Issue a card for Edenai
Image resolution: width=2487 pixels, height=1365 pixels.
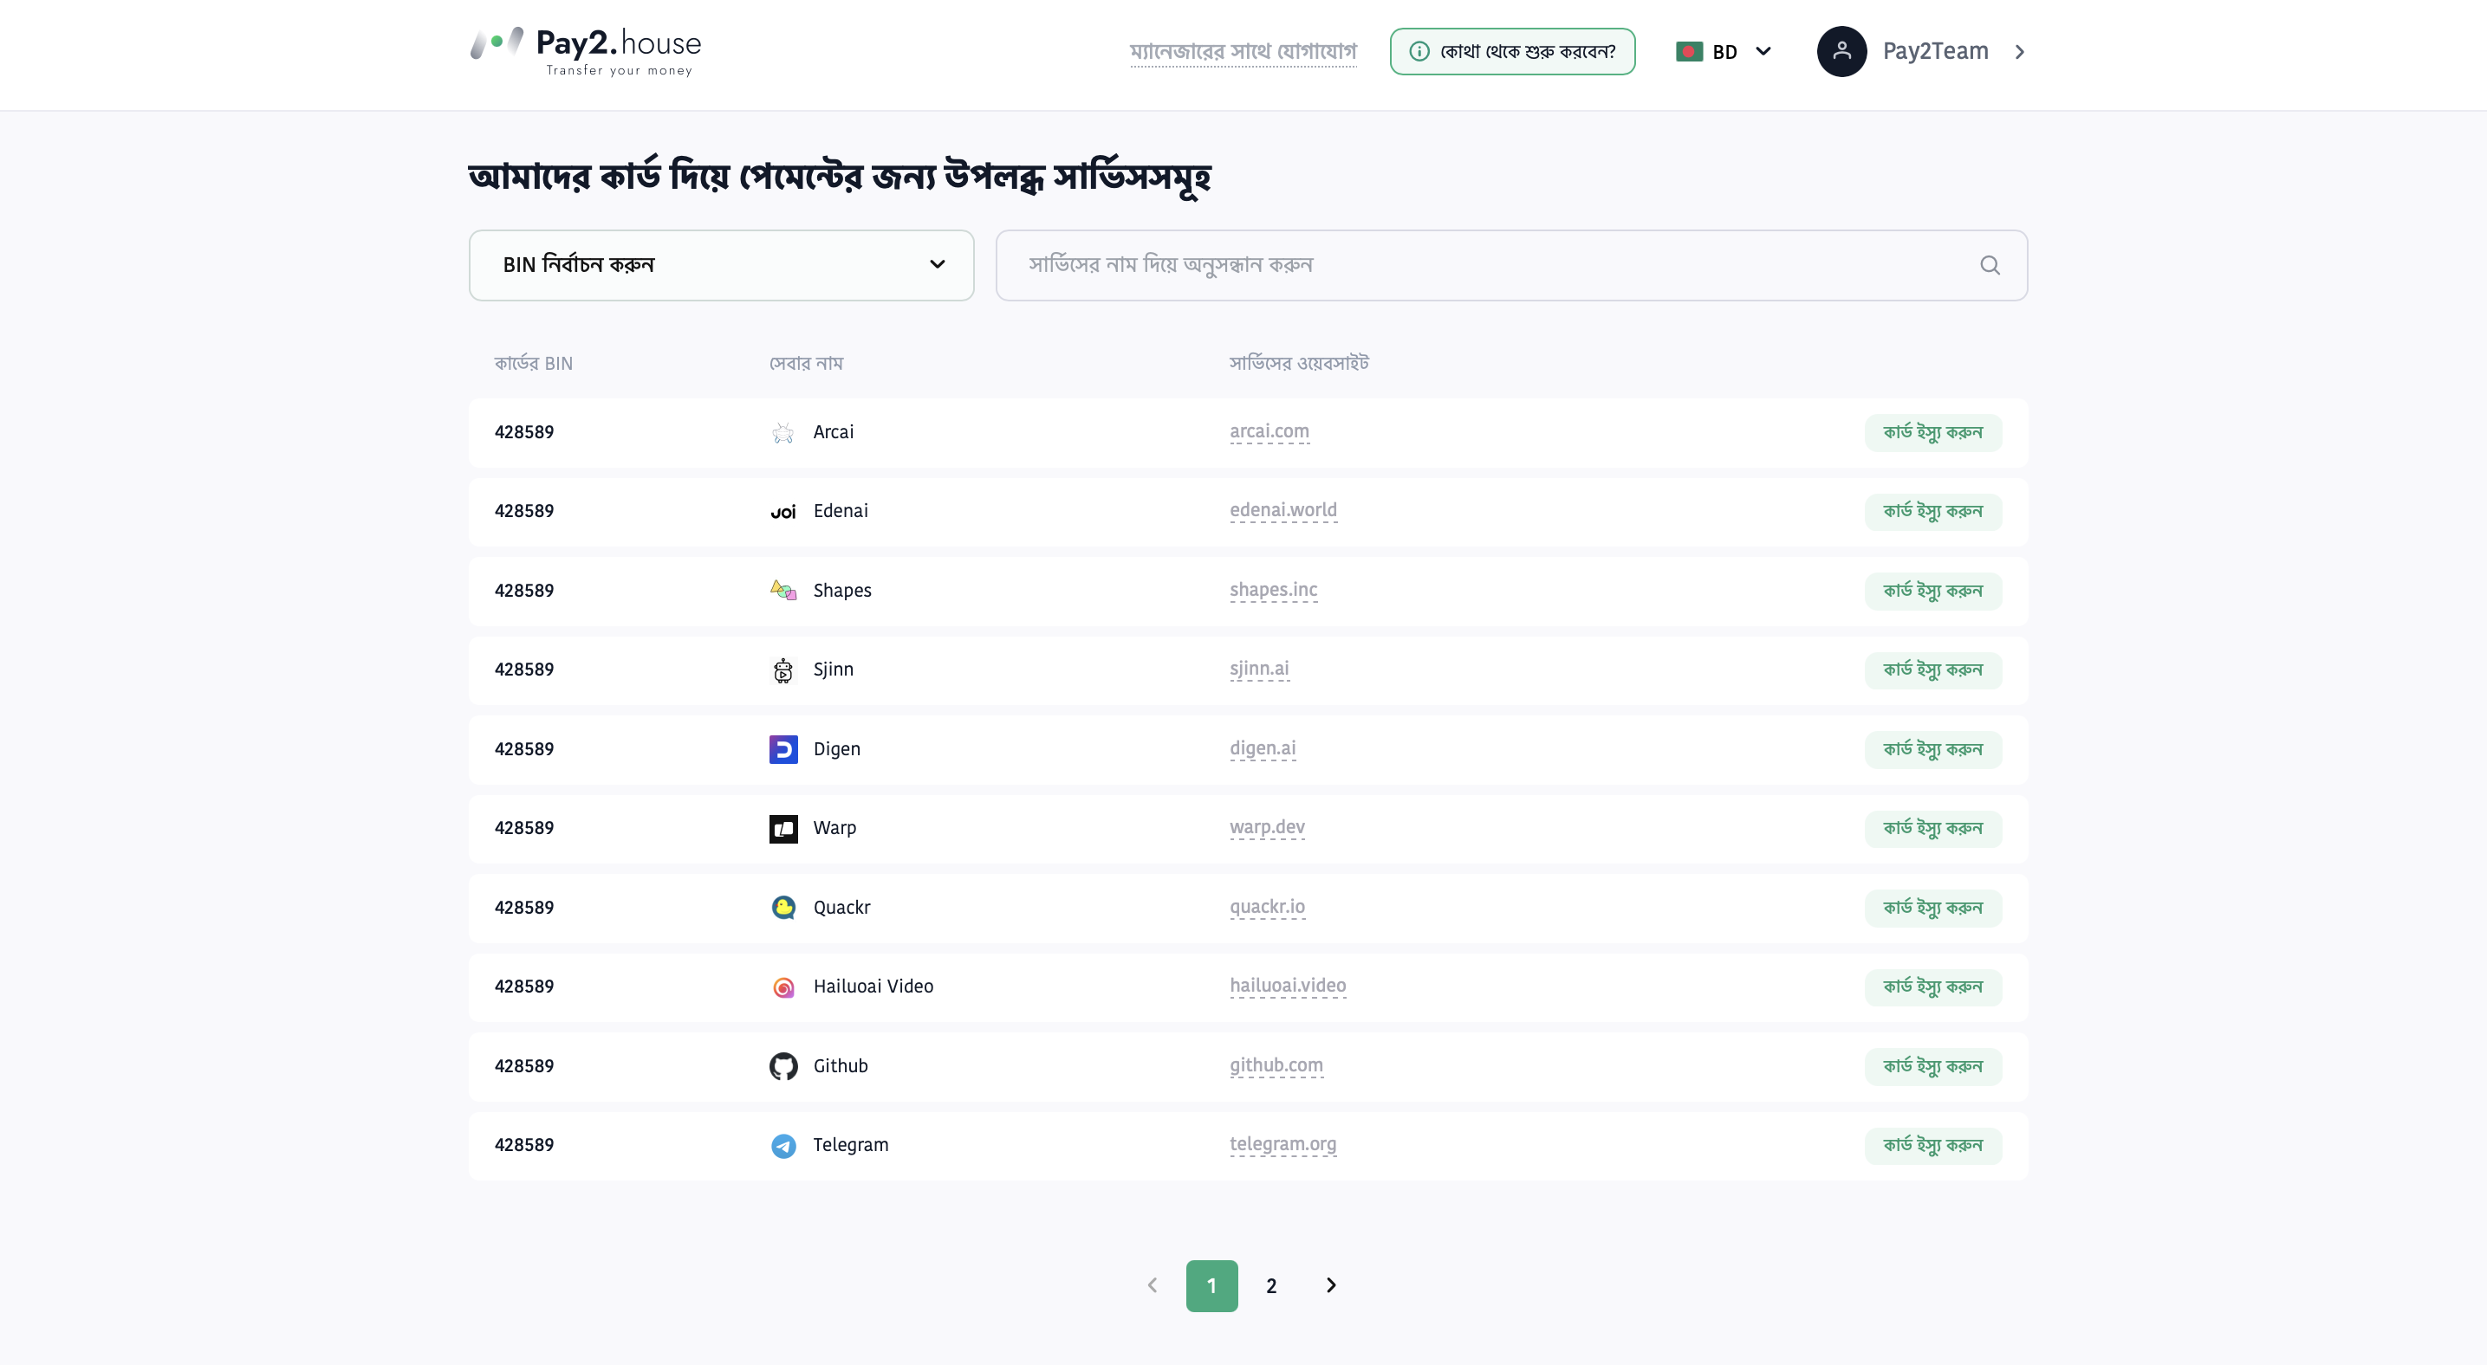point(1932,511)
